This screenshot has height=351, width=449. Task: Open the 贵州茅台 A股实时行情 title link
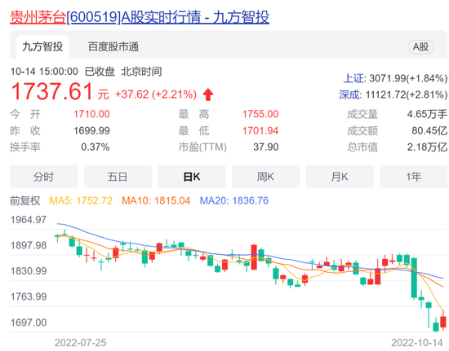[140, 17]
